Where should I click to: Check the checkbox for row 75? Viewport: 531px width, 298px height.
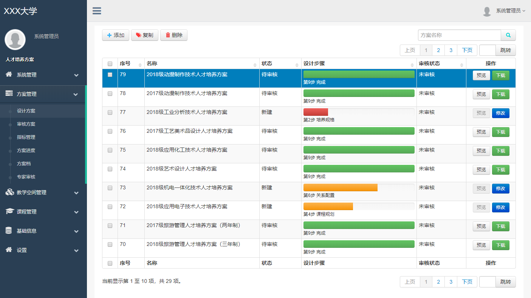pyautogui.click(x=110, y=150)
